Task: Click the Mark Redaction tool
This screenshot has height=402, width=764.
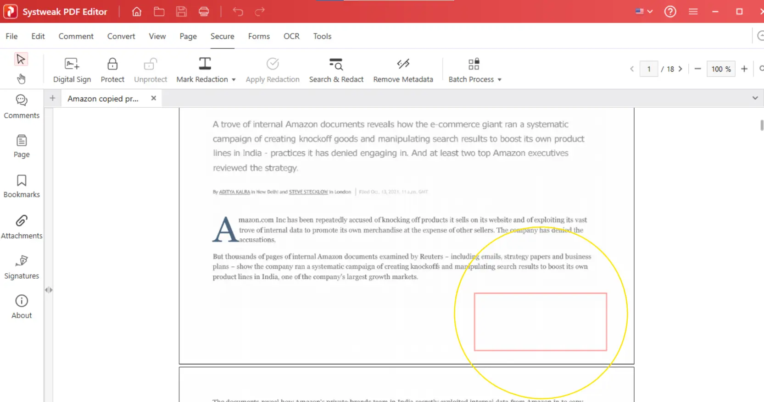Action: coord(202,70)
